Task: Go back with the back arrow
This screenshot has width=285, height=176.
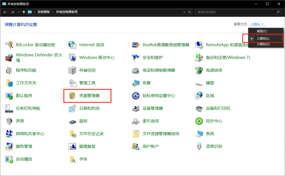Action: point(5,12)
